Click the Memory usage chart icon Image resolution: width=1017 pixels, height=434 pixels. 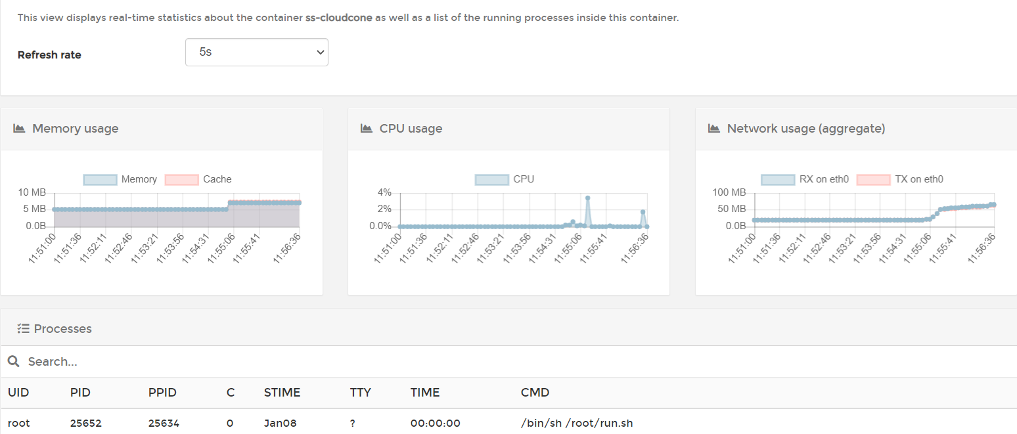tap(19, 128)
